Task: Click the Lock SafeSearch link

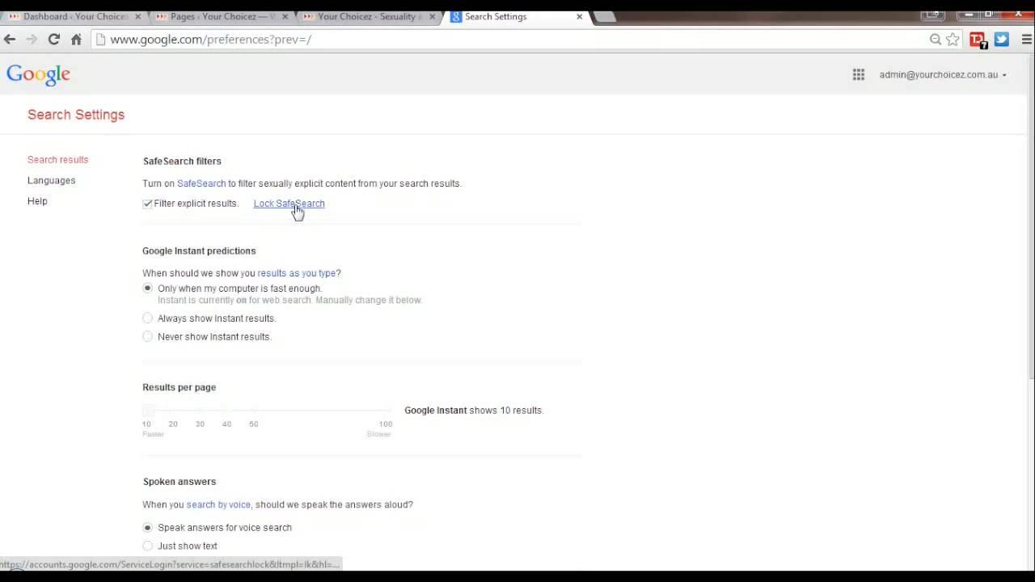Action: [289, 204]
